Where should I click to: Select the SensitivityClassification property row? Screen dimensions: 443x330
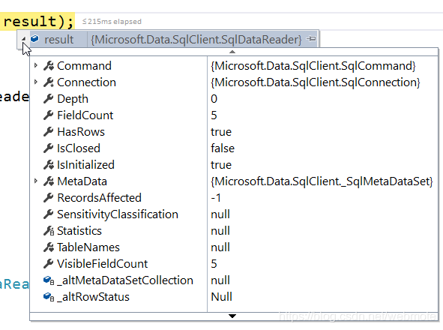pyautogui.click(x=234, y=214)
